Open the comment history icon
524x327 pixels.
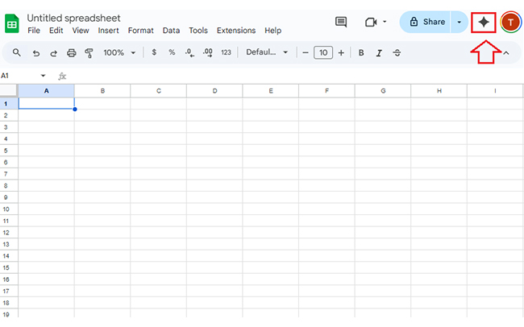(341, 23)
